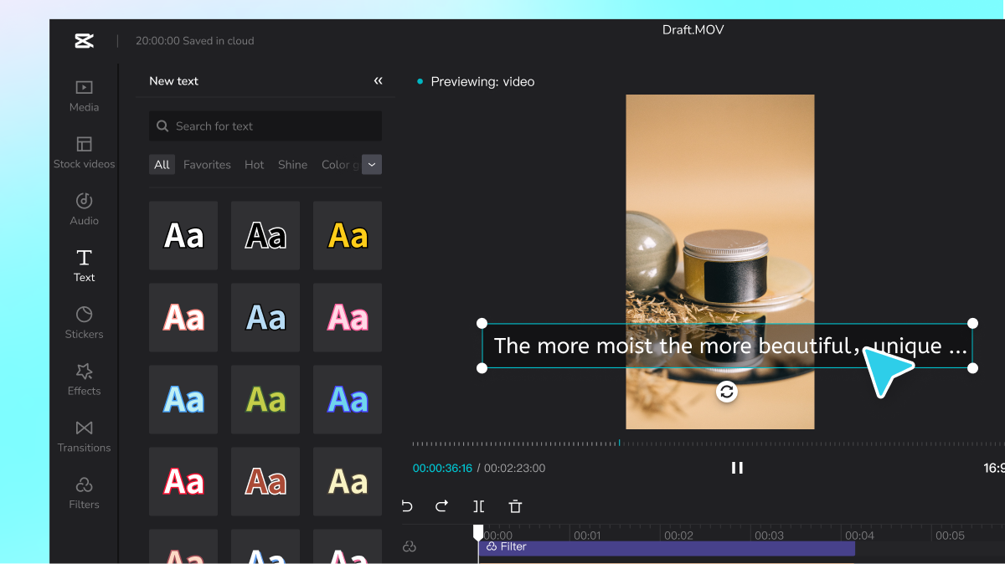Viewport: 1005px width, 564px height.
Task: Choose white text with black outline preset
Action: tap(183, 236)
